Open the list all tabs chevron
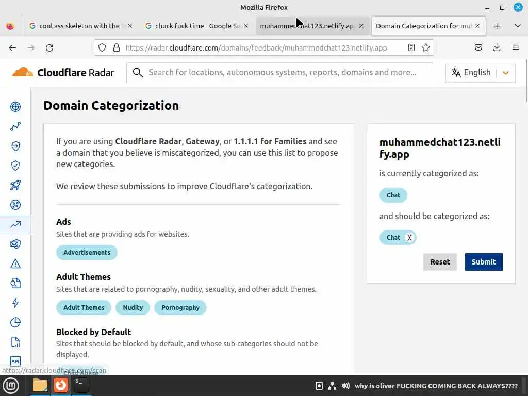The height and width of the screenshot is (396, 528). tap(518, 26)
